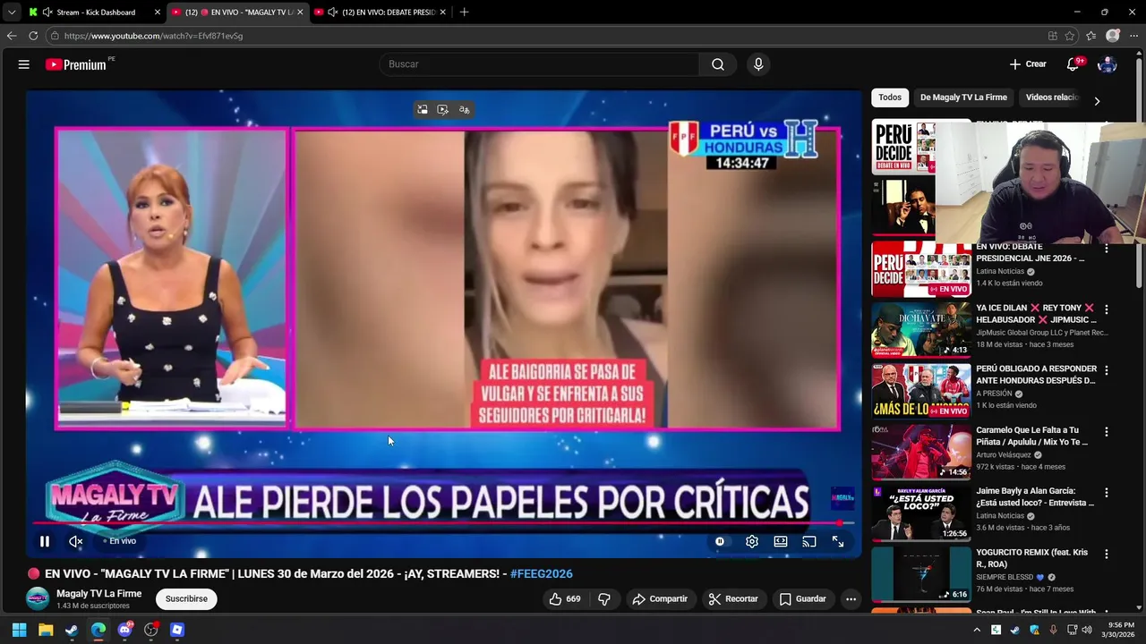Open the Crear menu
Screen dimensions: 1146x644
(1027, 64)
